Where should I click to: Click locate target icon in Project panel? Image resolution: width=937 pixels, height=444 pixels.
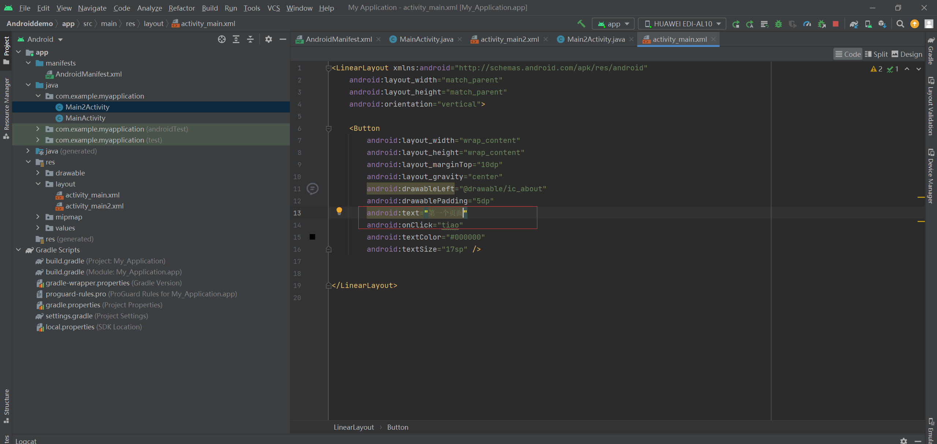point(221,39)
